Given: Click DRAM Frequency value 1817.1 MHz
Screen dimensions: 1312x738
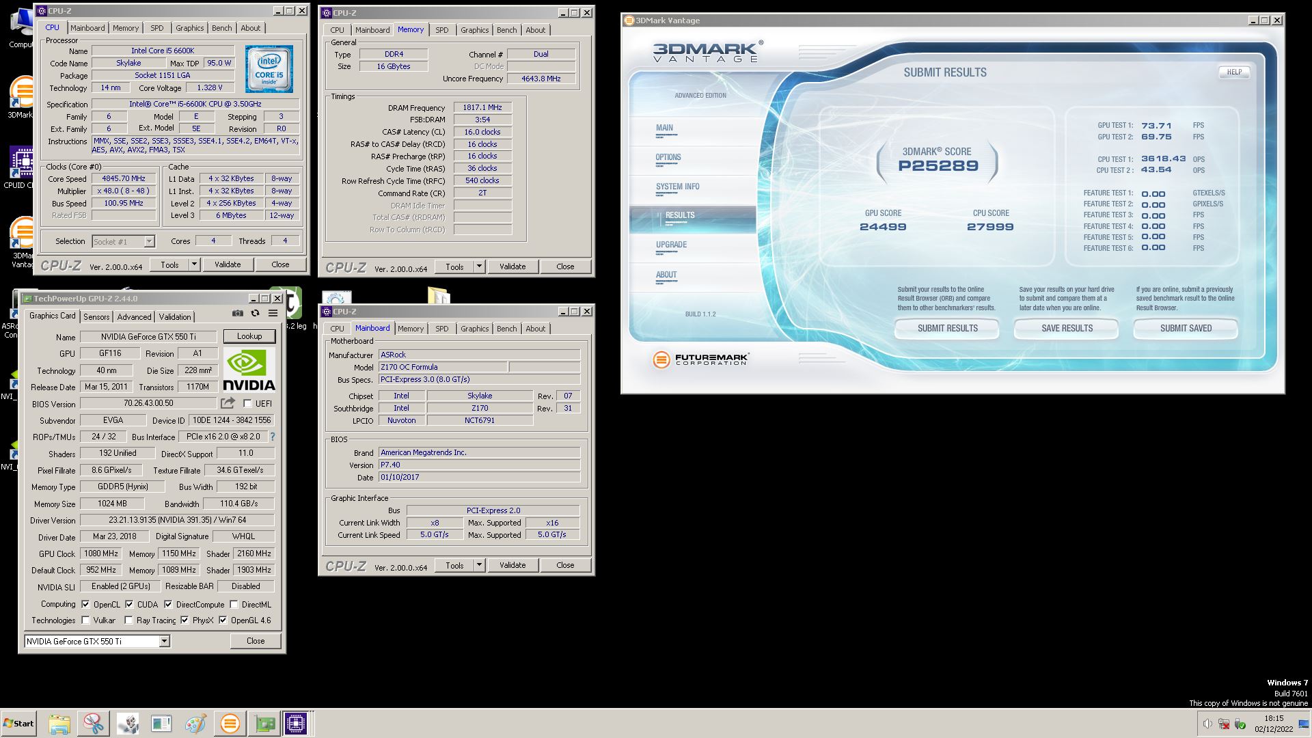Looking at the screenshot, I should (x=482, y=108).
